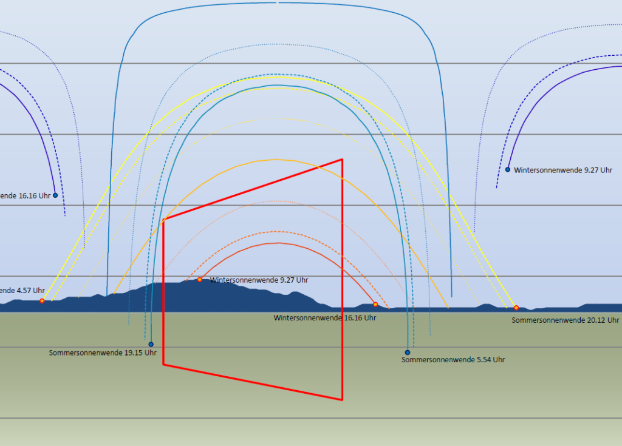
Task: Click the blue Sommersonnenwende 19.15 Uhr sunset marker
Action: (150, 343)
